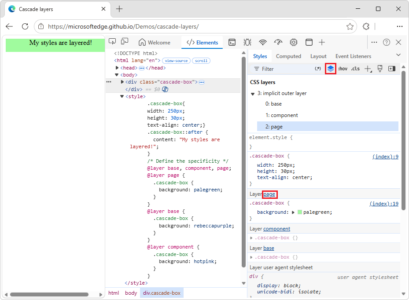409x300 pixels.
Task: Open browser extensions puzzle icon
Action: tap(366, 26)
